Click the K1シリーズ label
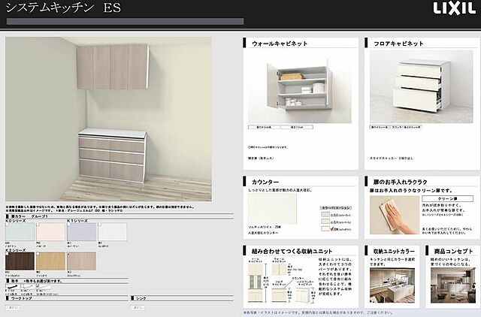 pos(77,221)
